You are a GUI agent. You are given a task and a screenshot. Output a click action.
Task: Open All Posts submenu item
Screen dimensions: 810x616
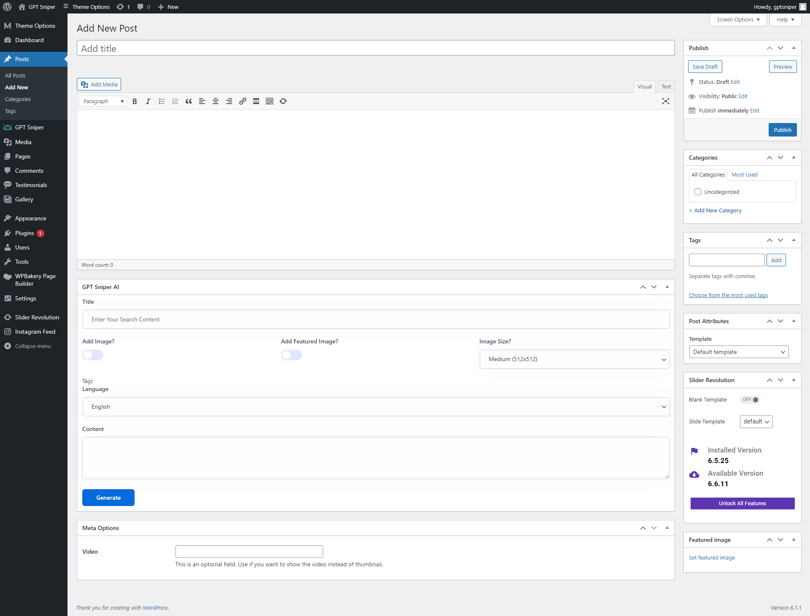point(15,75)
